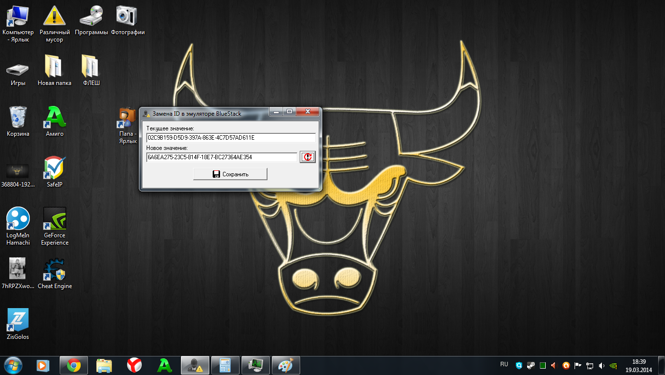Select the Cheat Engine desktop shortcut
This screenshot has height=375, width=665.
[x=54, y=274]
